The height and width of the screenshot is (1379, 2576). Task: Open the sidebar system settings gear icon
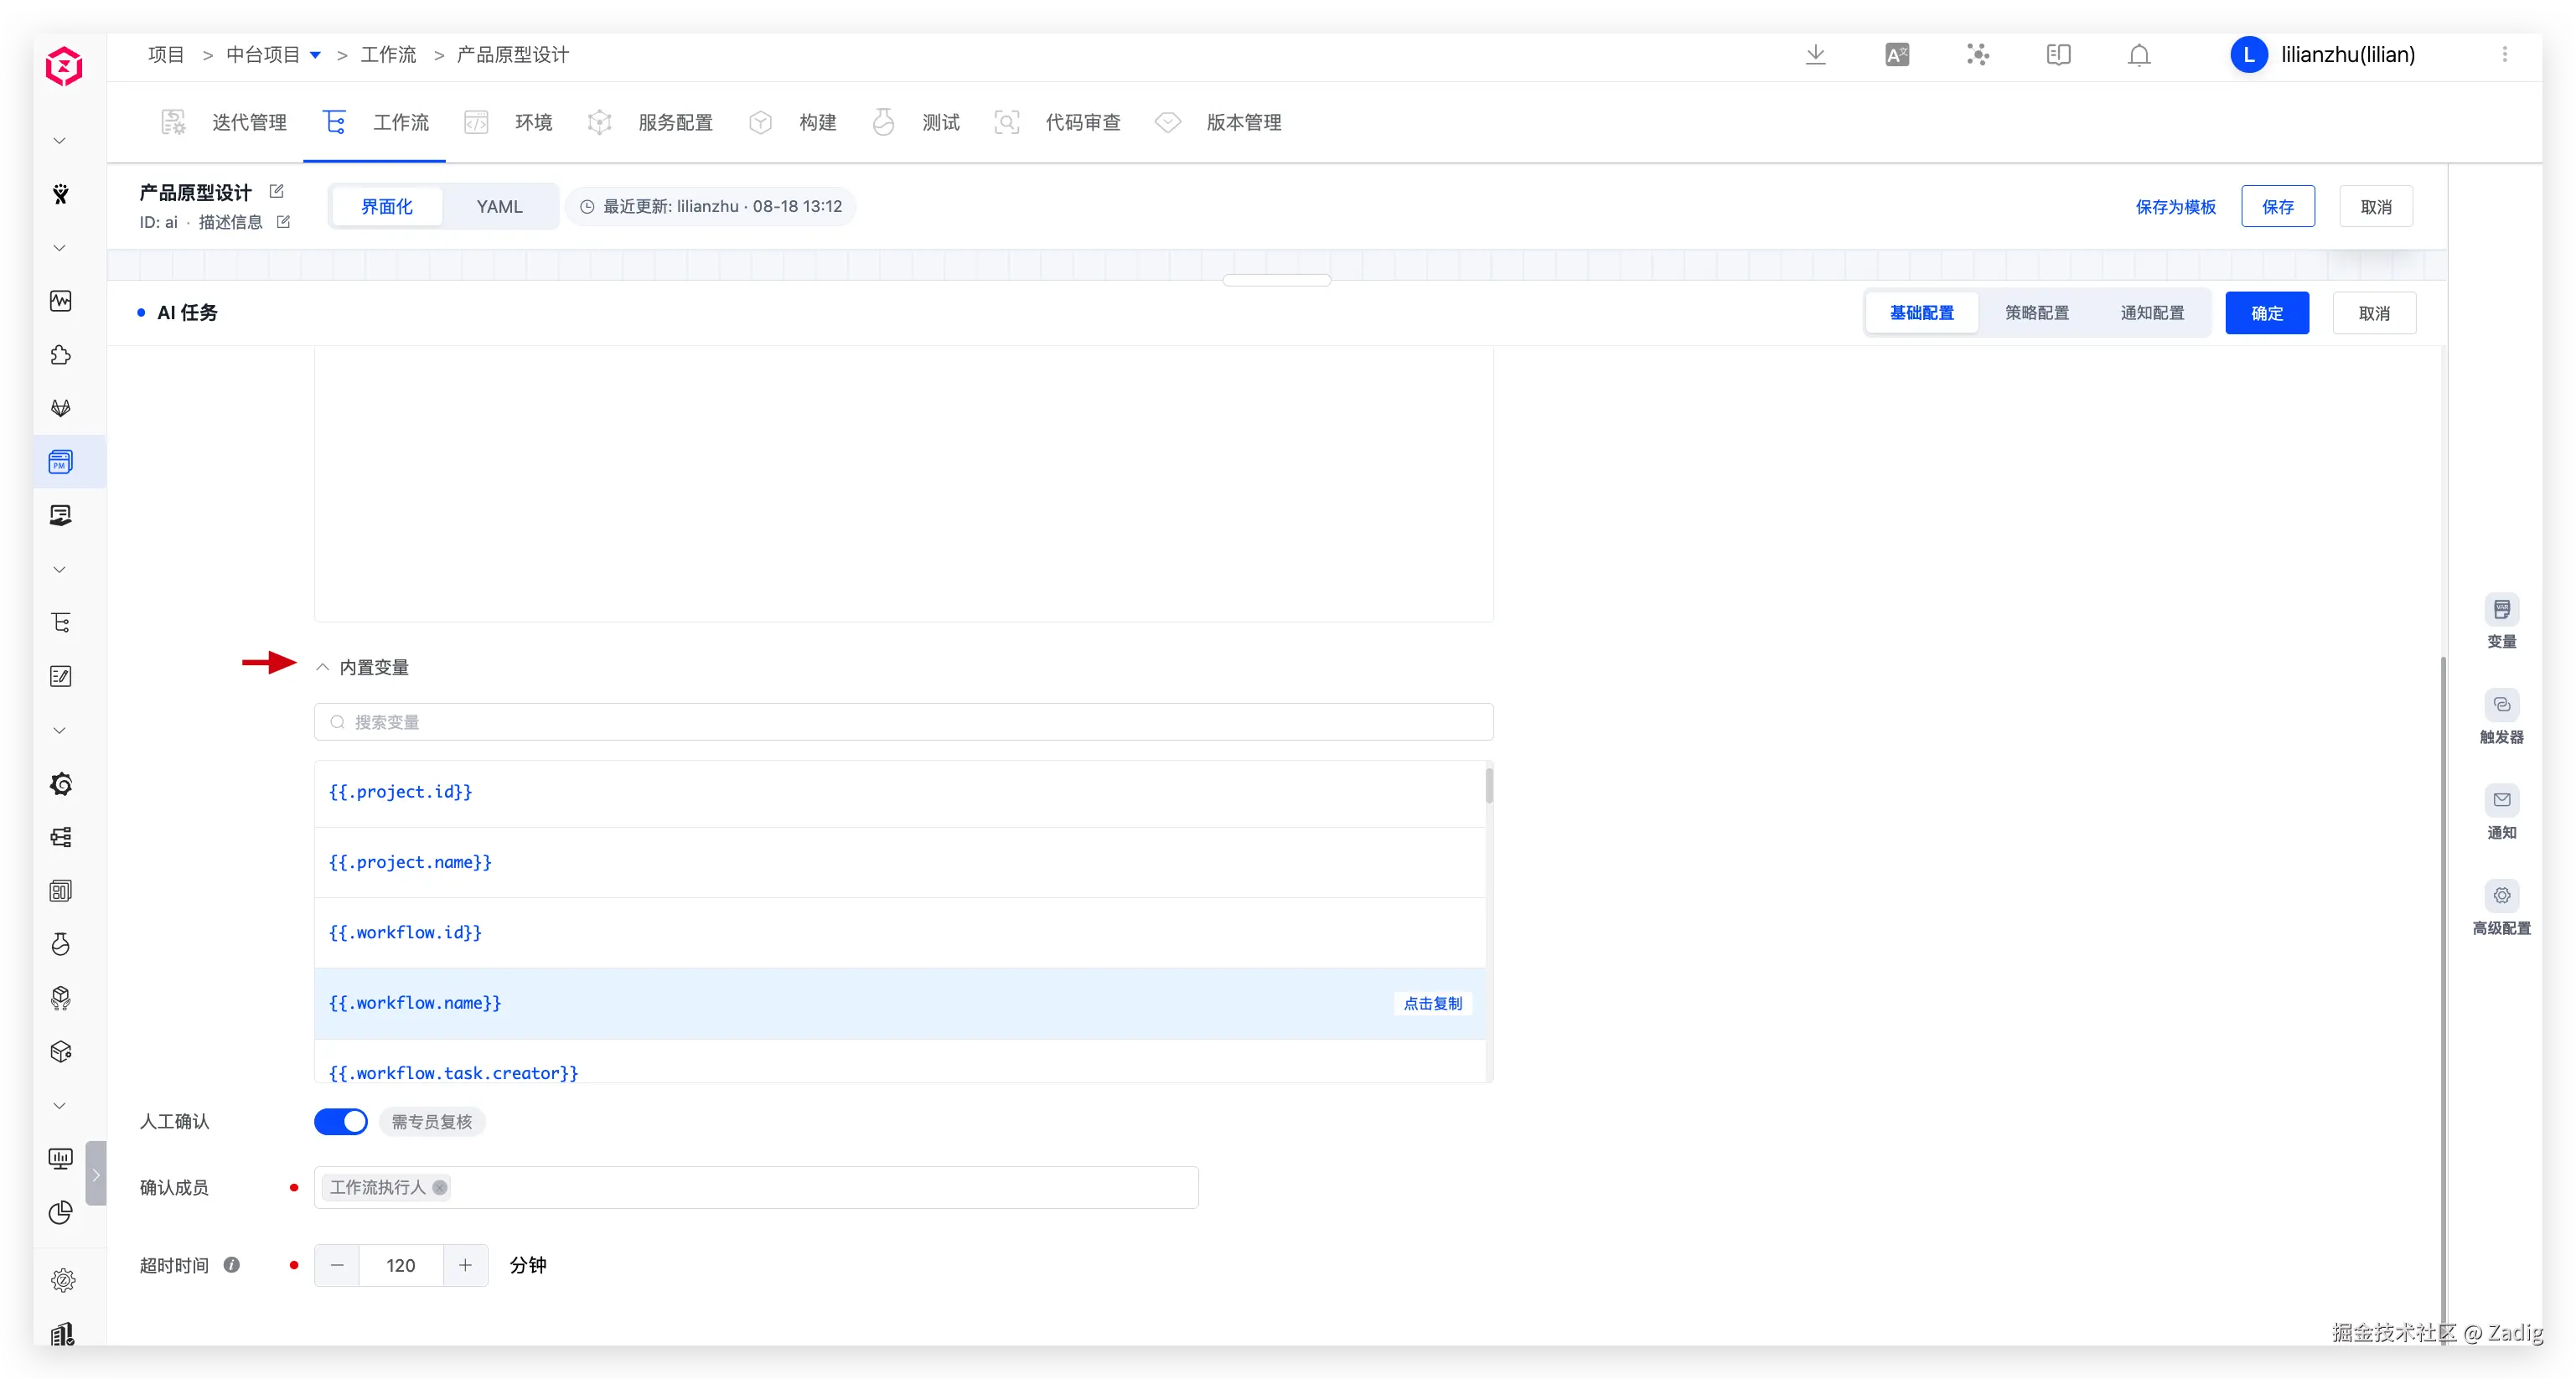[62, 1280]
